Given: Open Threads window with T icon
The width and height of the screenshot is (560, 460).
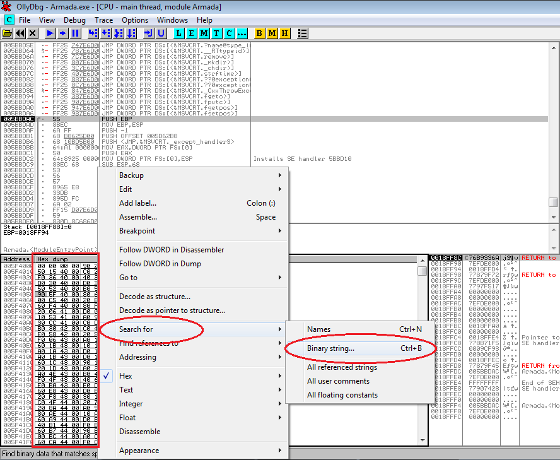Looking at the screenshot, I should [x=216, y=33].
